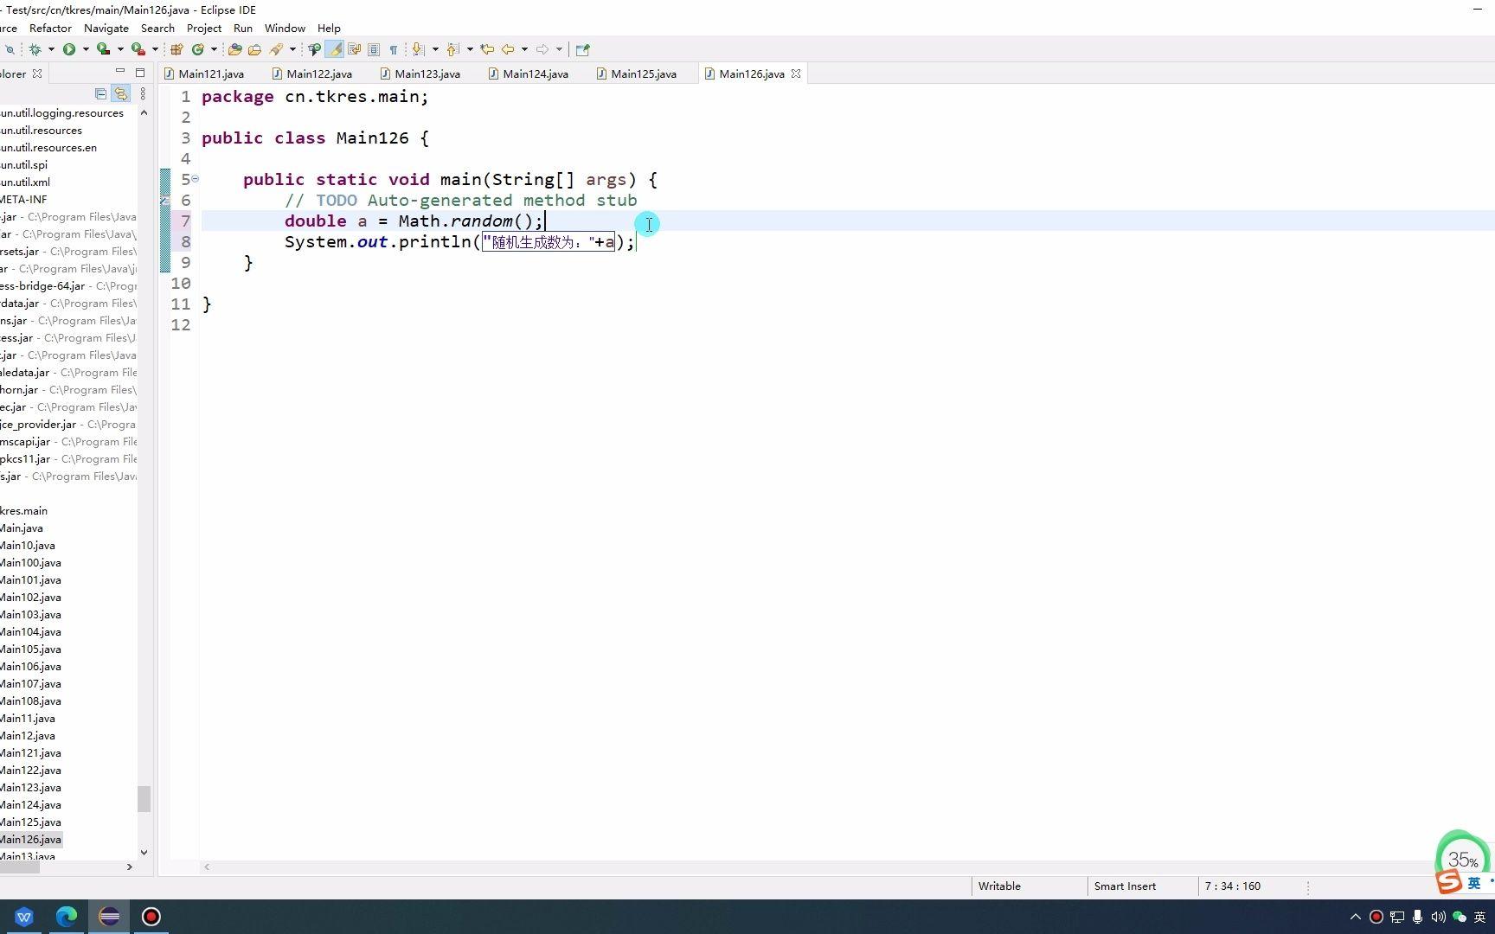
Task: Collapse the main method fold marker
Action: pyautogui.click(x=195, y=179)
